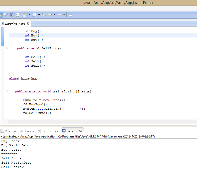
Task: Click console separator line of equals signs
Action: click(9, 154)
